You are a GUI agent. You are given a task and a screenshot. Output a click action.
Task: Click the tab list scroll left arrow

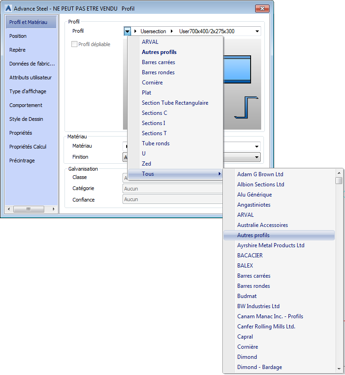point(9,209)
